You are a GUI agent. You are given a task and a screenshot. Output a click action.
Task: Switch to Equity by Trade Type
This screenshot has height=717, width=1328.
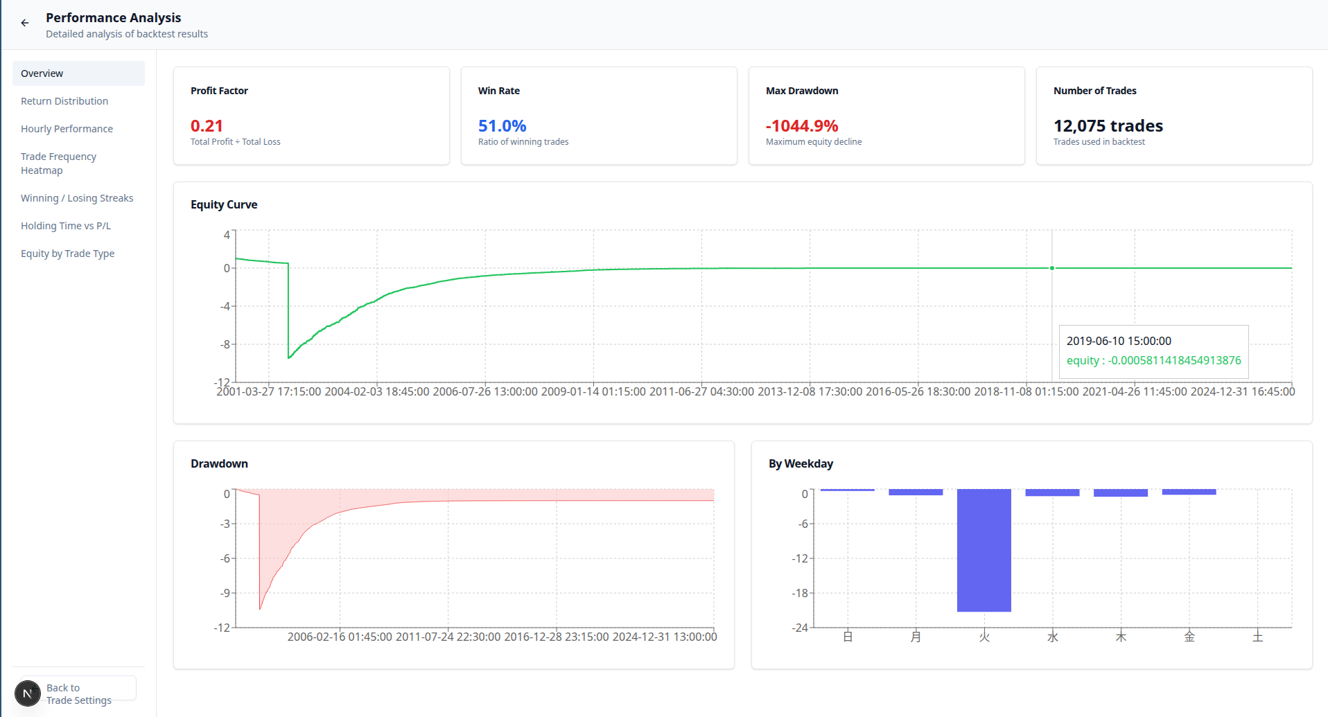(x=67, y=254)
